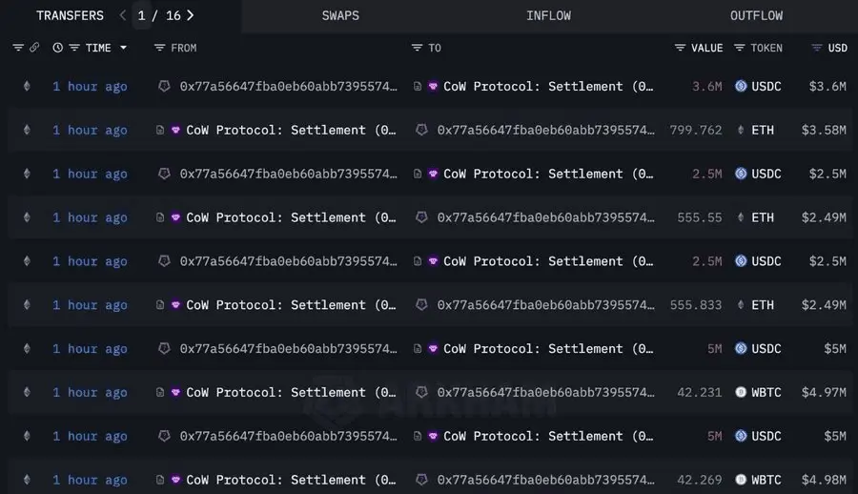Click ETH token icon on 555.55 row
Screen dimensions: 858x494
coord(741,217)
